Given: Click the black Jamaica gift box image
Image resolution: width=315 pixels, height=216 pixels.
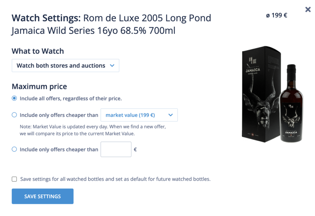Looking at the screenshot, I should pyautogui.click(x=261, y=94).
